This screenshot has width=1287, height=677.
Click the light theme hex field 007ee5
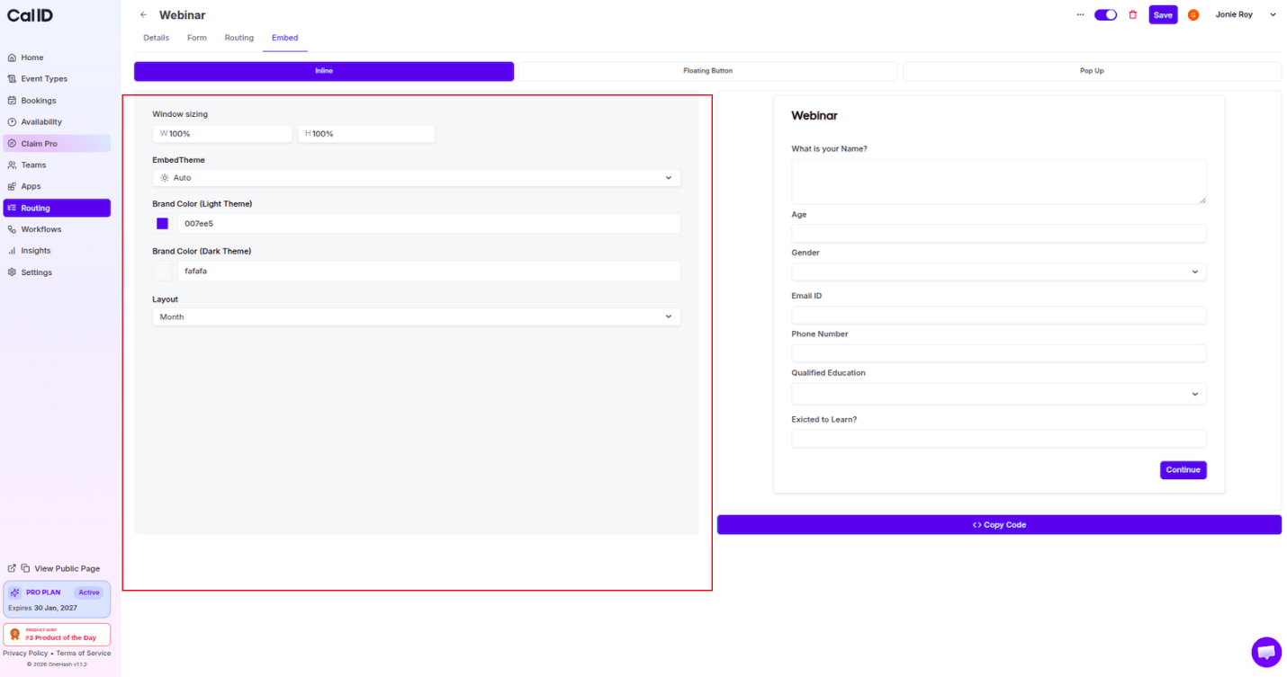[428, 224]
